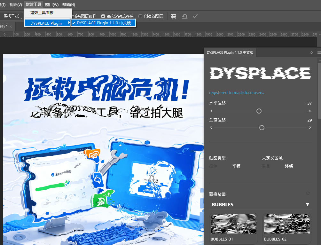Open the 查找干扰 dropdown button
The width and height of the screenshot is (321, 245).
point(11,16)
